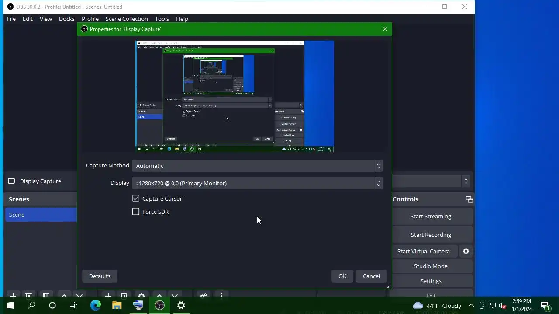This screenshot has height=314, width=559.
Task: Add a new scene with plus icon
Action: (x=13, y=295)
